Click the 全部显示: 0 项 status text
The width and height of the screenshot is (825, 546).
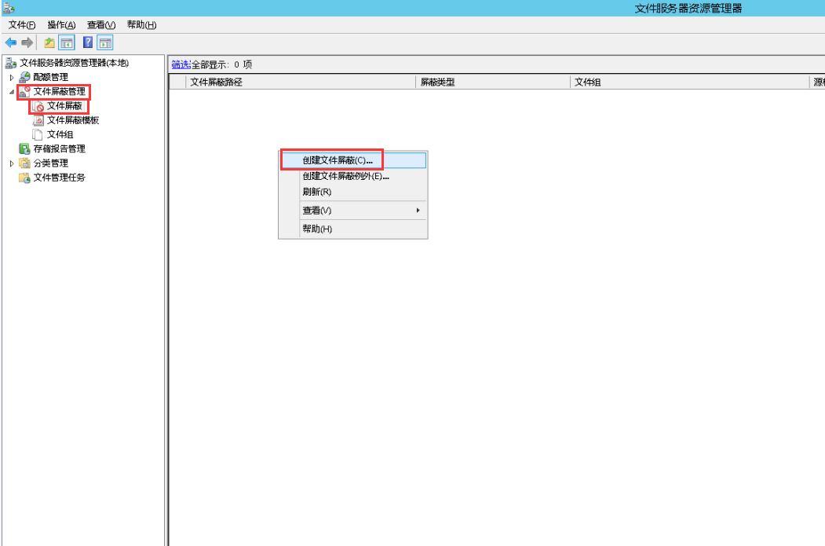(x=221, y=64)
